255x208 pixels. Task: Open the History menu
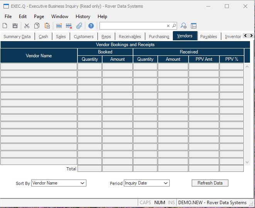click(83, 17)
